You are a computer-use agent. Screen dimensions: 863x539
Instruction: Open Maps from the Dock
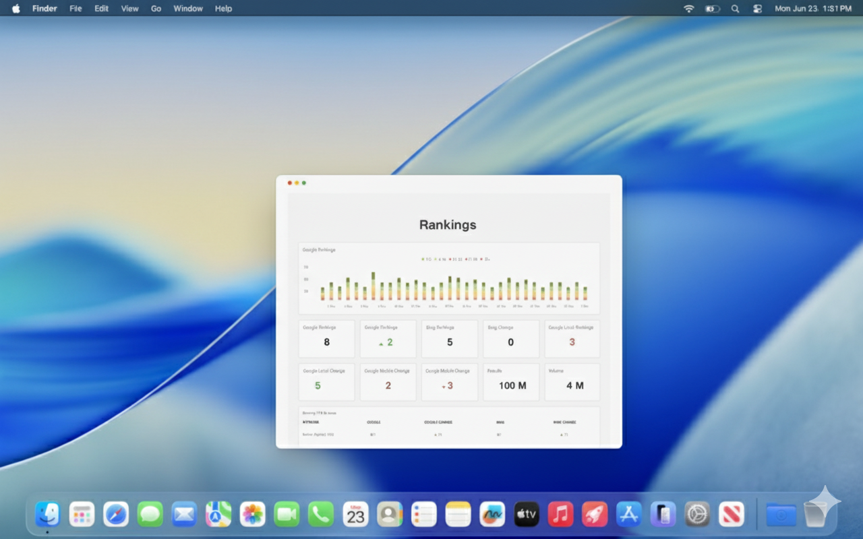(x=218, y=515)
